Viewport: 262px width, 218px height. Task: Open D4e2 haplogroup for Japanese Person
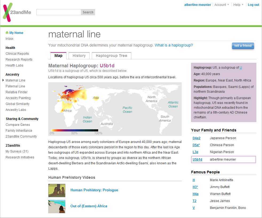(x=196, y=138)
